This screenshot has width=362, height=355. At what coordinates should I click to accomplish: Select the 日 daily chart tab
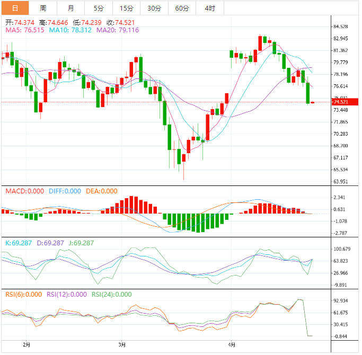click(15, 8)
